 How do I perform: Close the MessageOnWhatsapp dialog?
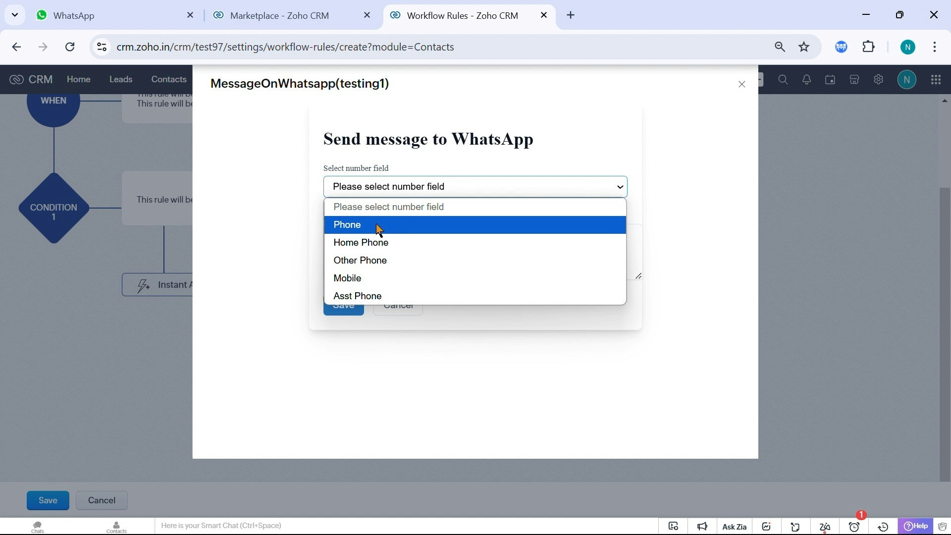click(741, 85)
